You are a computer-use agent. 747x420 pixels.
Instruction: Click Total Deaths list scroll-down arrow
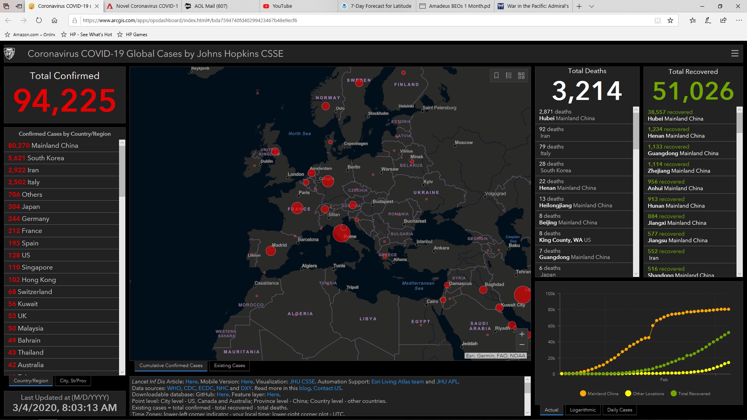tap(636, 274)
